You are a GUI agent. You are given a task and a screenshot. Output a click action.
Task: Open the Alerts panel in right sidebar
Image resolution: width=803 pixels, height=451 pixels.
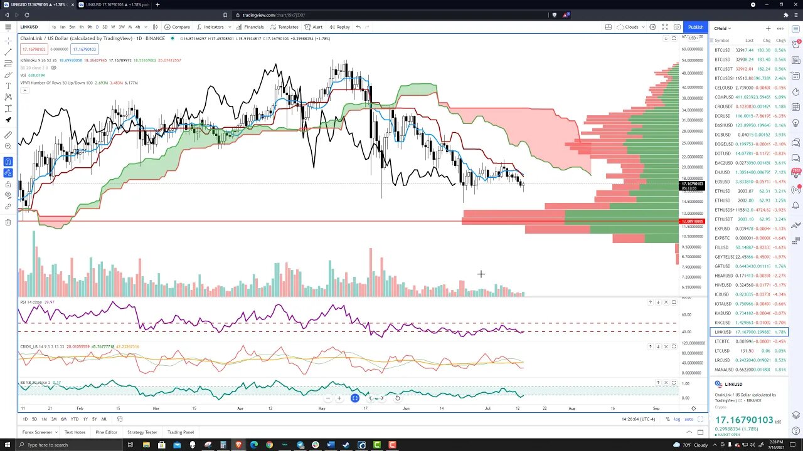coord(796,44)
